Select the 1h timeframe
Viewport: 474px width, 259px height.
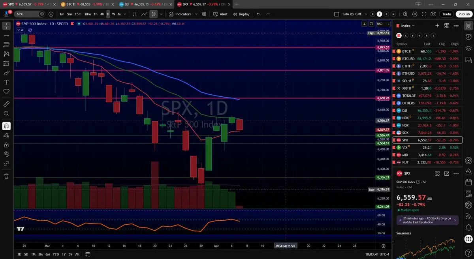point(96,14)
